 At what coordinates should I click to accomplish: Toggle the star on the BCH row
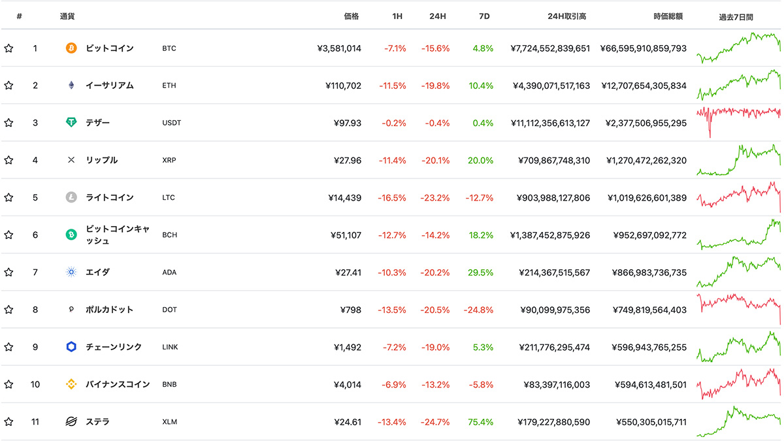coord(8,235)
